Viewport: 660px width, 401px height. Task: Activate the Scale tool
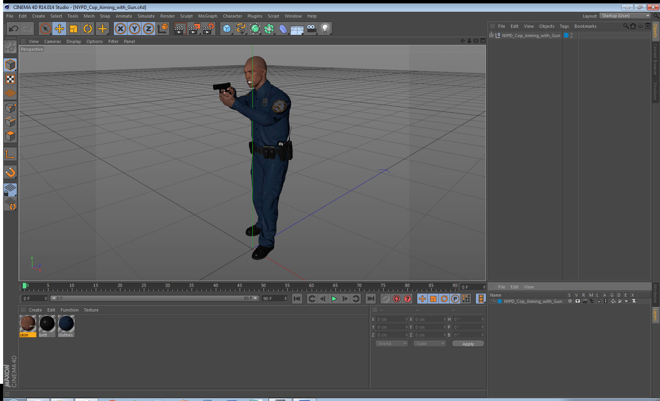click(x=74, y=29)
